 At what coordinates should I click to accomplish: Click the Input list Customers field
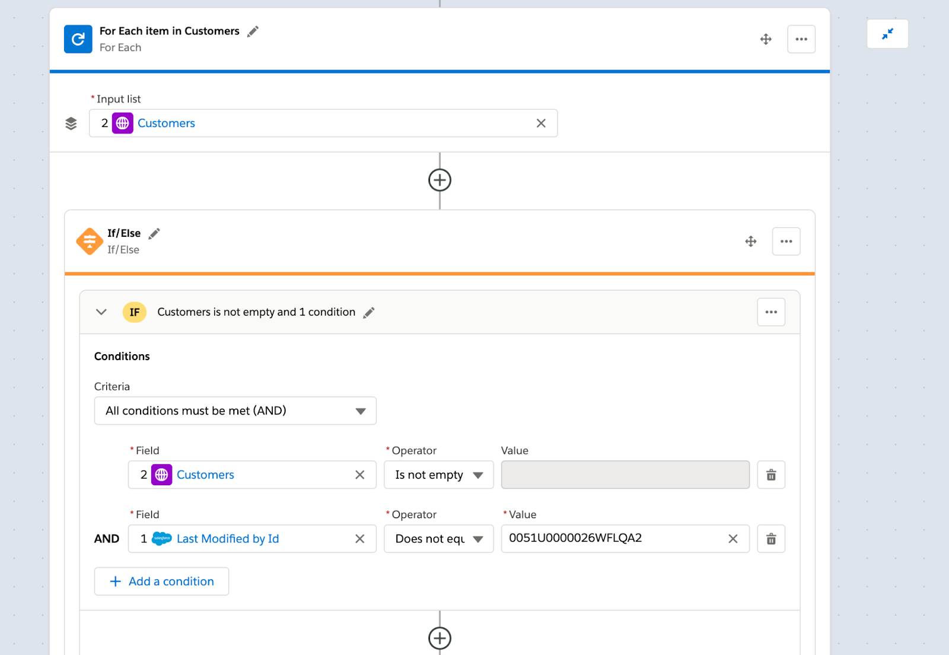[323, 123]
